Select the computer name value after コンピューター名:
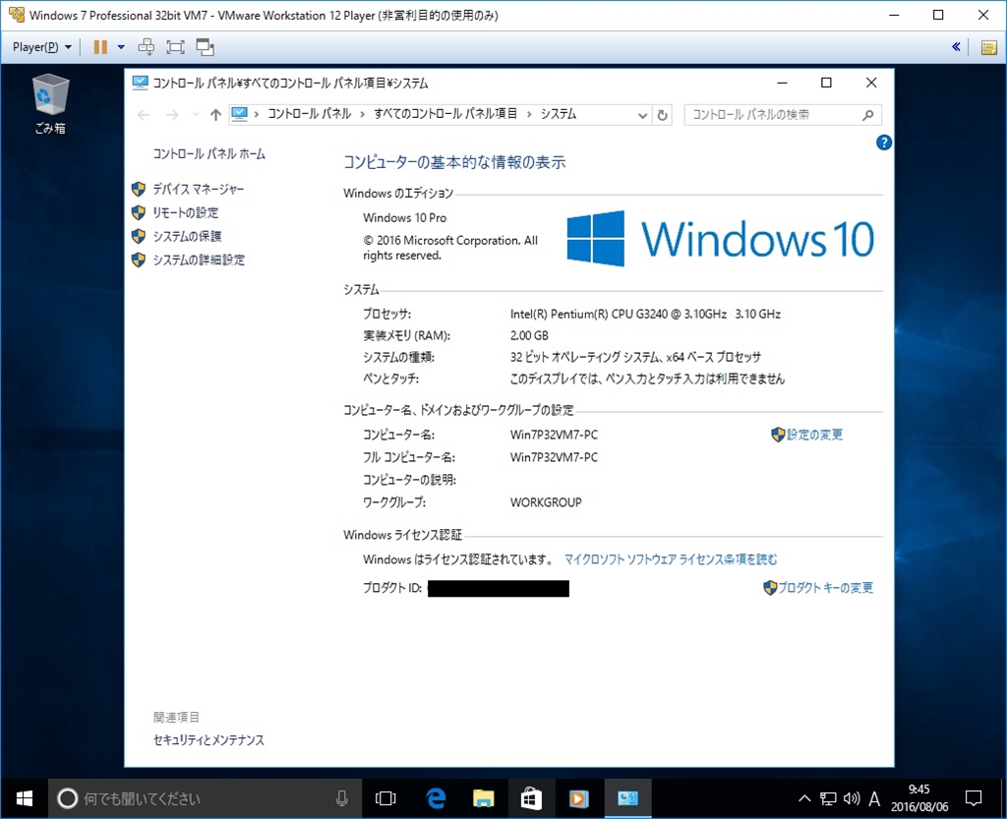Image resolution: width=1007 pixels, height=819 pixels. pos(554,436)
